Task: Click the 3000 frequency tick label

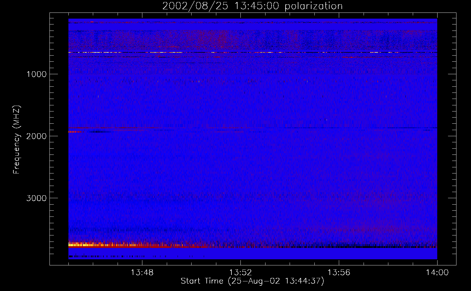Action: pos(36,198)
